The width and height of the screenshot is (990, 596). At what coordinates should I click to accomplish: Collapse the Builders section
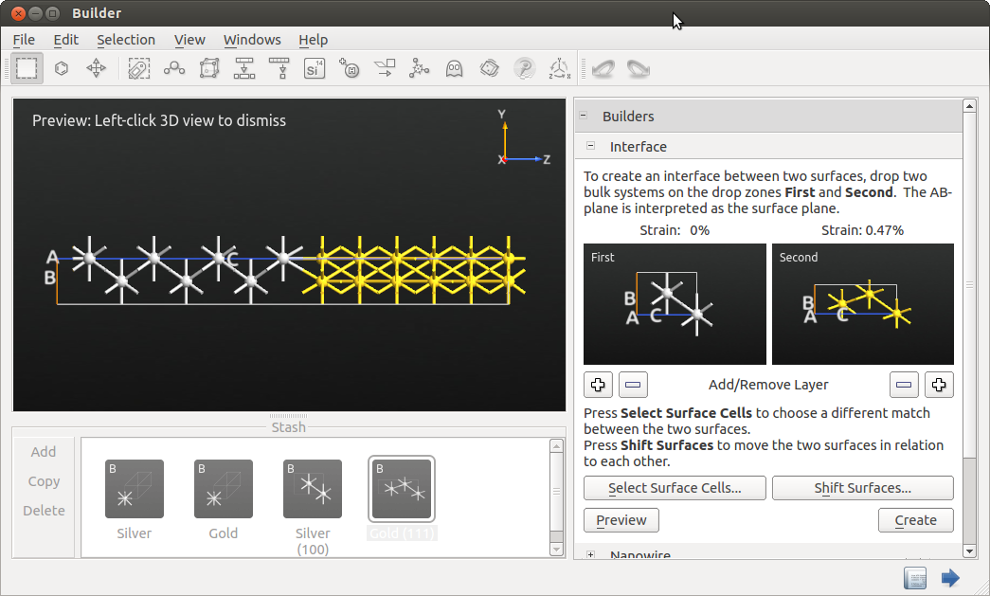tap(584, 116)
